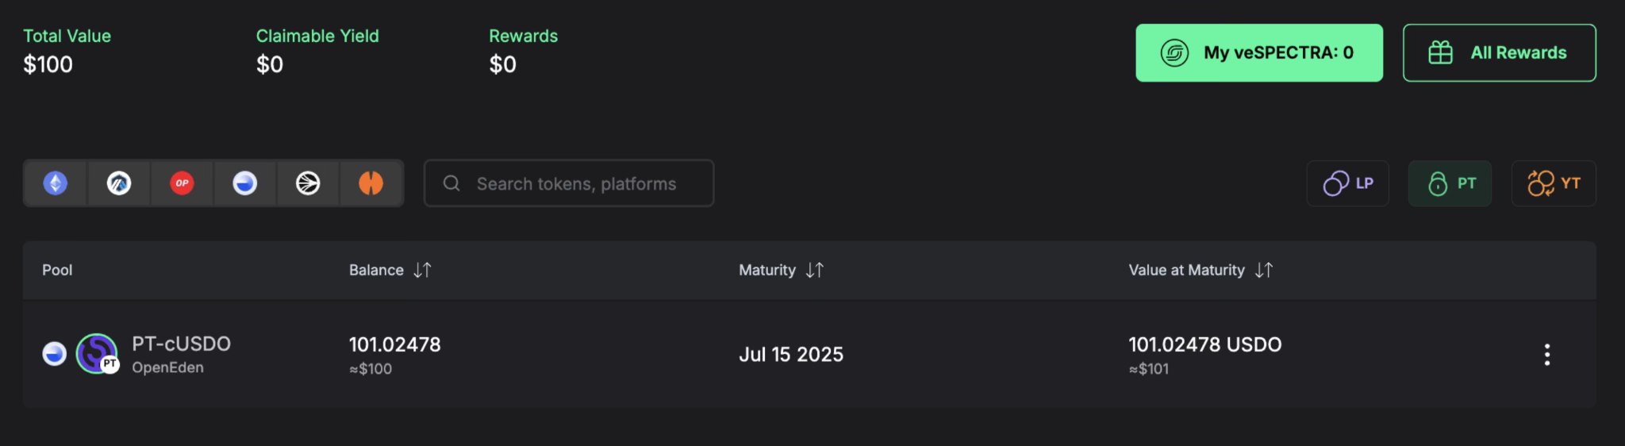1625x446 pixels.
Task: Sort the table by Balance
Action: tap(422, 270)
